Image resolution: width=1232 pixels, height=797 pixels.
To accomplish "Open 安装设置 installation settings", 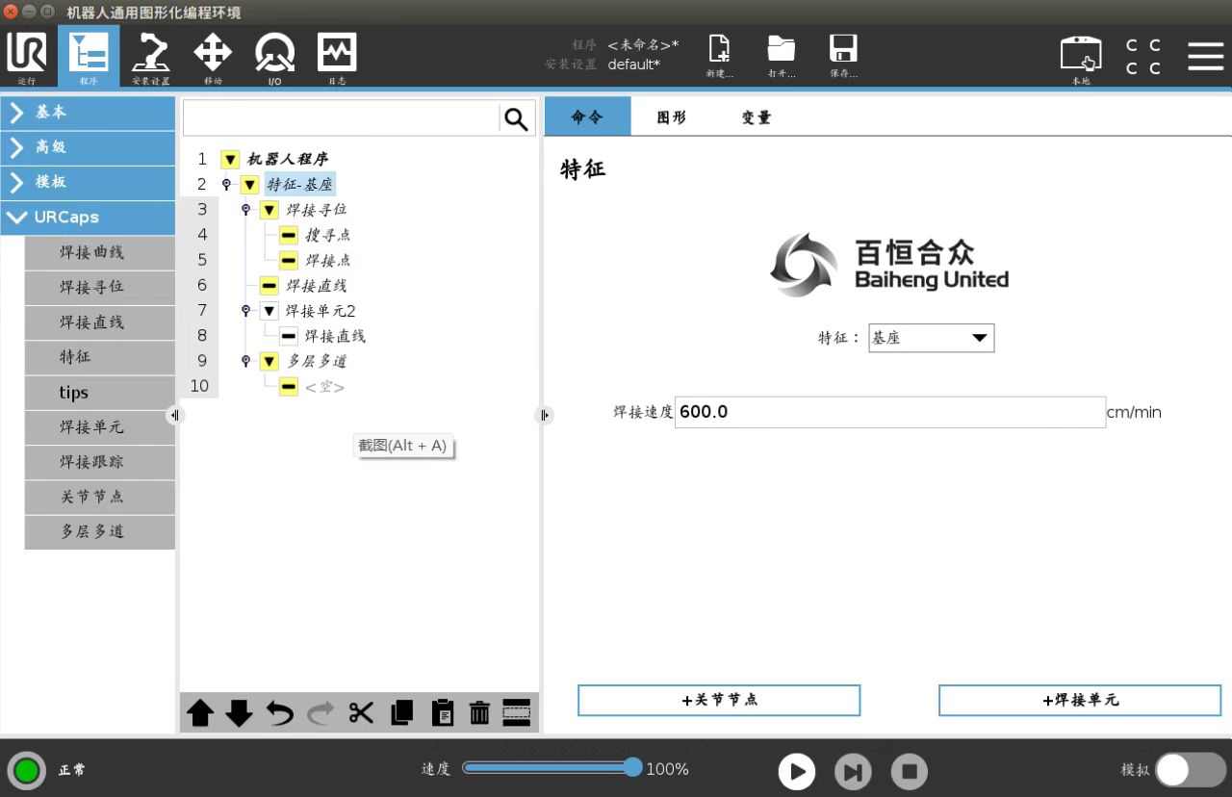I will 151,56.
